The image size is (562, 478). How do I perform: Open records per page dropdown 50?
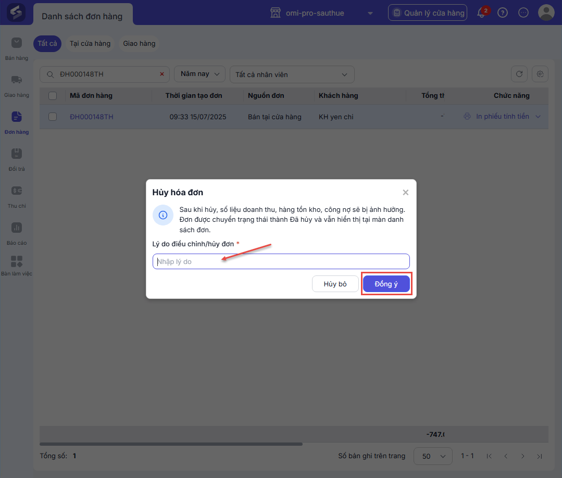[x=433, y=456]
